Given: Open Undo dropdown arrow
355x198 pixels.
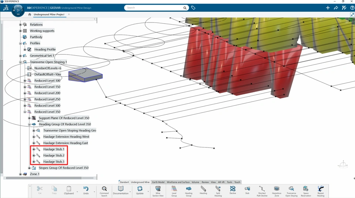Looking at the screenshot, I should 94,192.
